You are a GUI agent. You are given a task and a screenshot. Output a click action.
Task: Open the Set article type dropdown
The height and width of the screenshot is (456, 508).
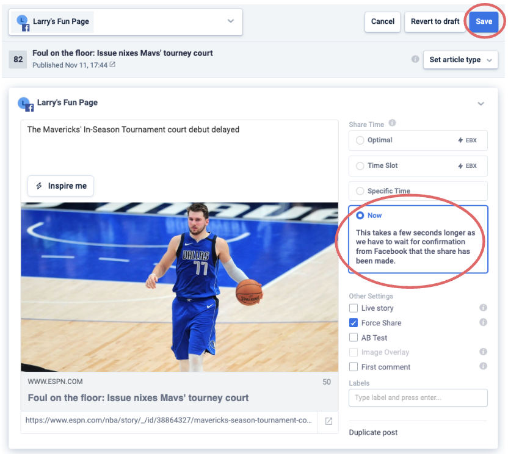click(460, 60)
